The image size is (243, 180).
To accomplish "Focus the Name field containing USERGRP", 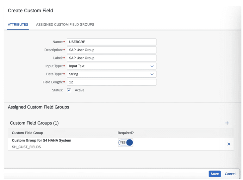I will 111,42.
